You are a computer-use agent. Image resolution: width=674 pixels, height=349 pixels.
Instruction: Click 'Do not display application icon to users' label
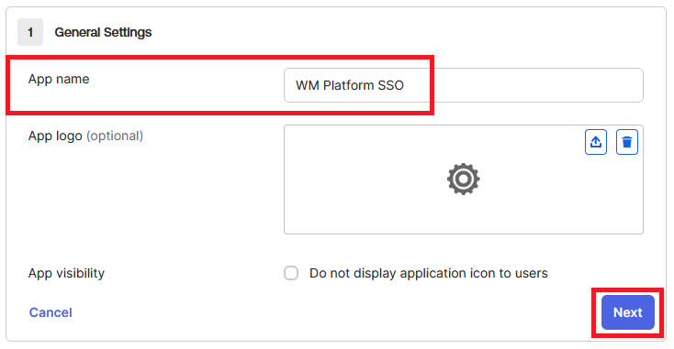(429, 273)
